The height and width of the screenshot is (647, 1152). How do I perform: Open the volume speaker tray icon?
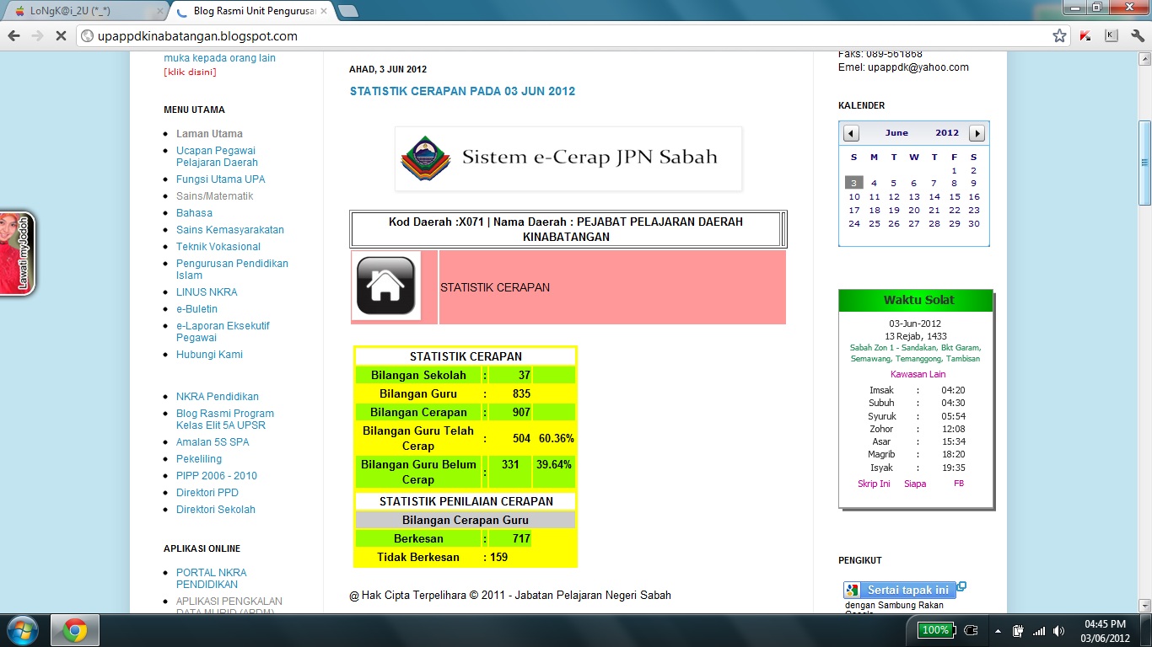pos(1059,630)
